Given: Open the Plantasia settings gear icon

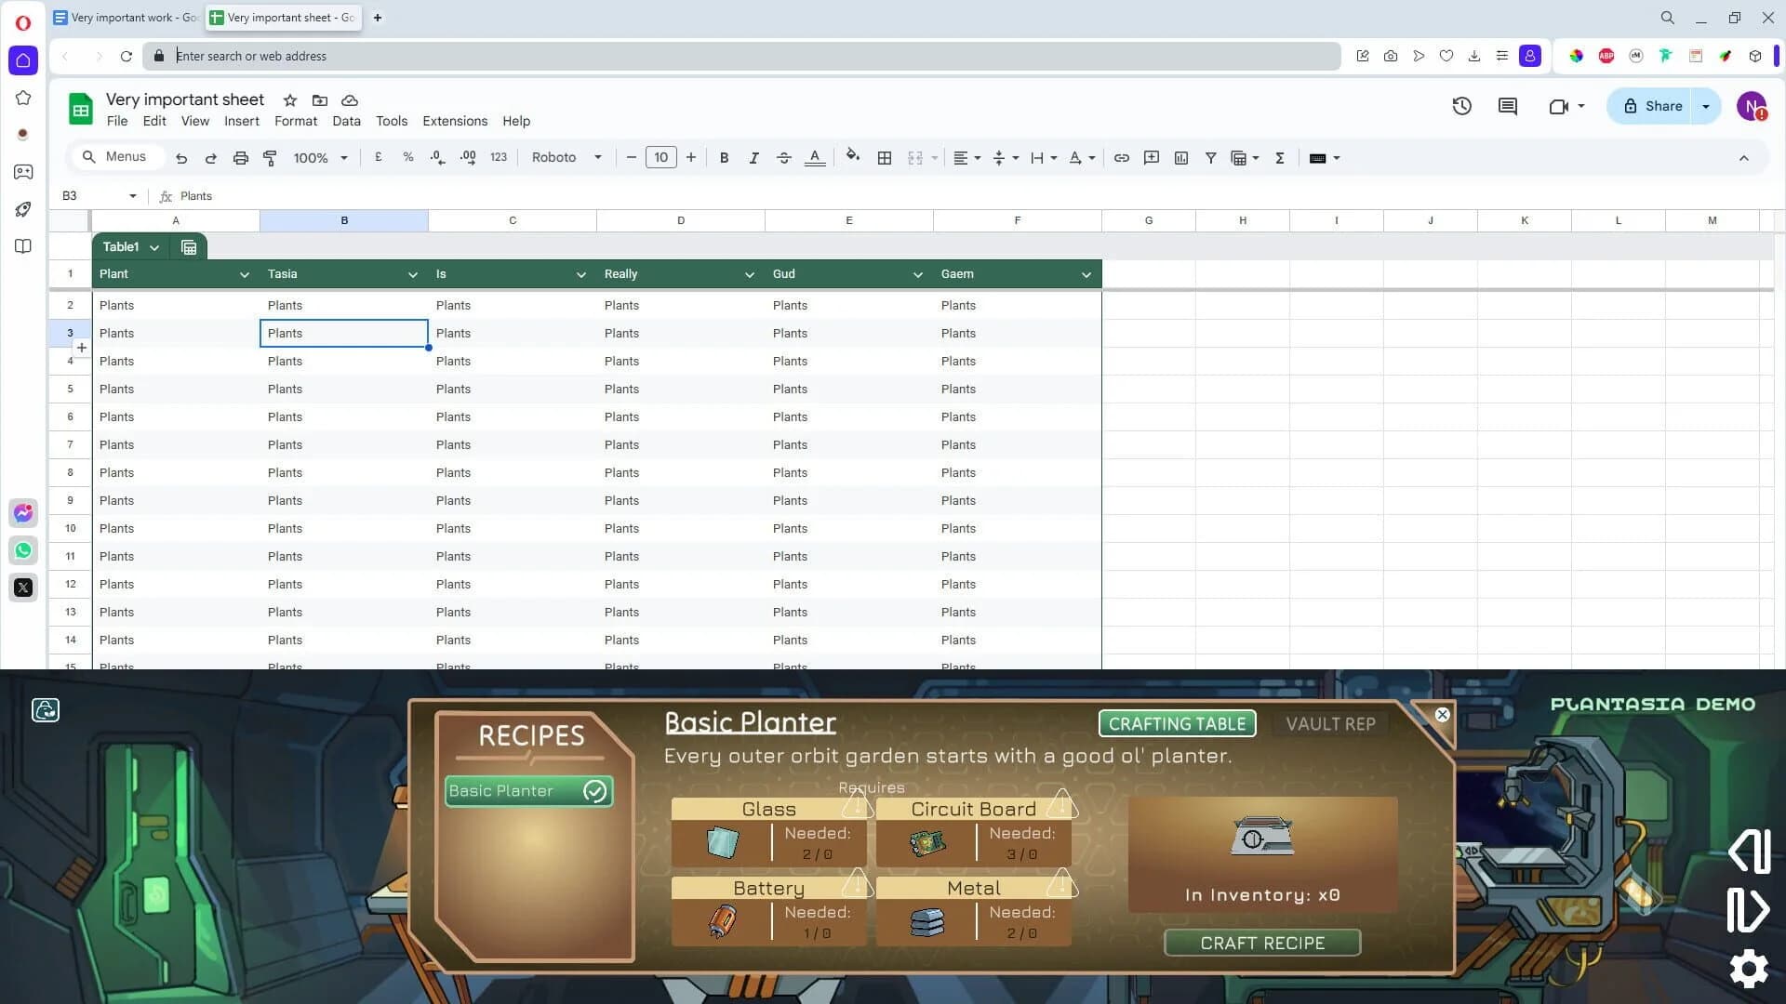Looking at the screenshot, I should 1748,969.
